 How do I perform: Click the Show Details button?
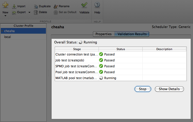tap(169, 89)
